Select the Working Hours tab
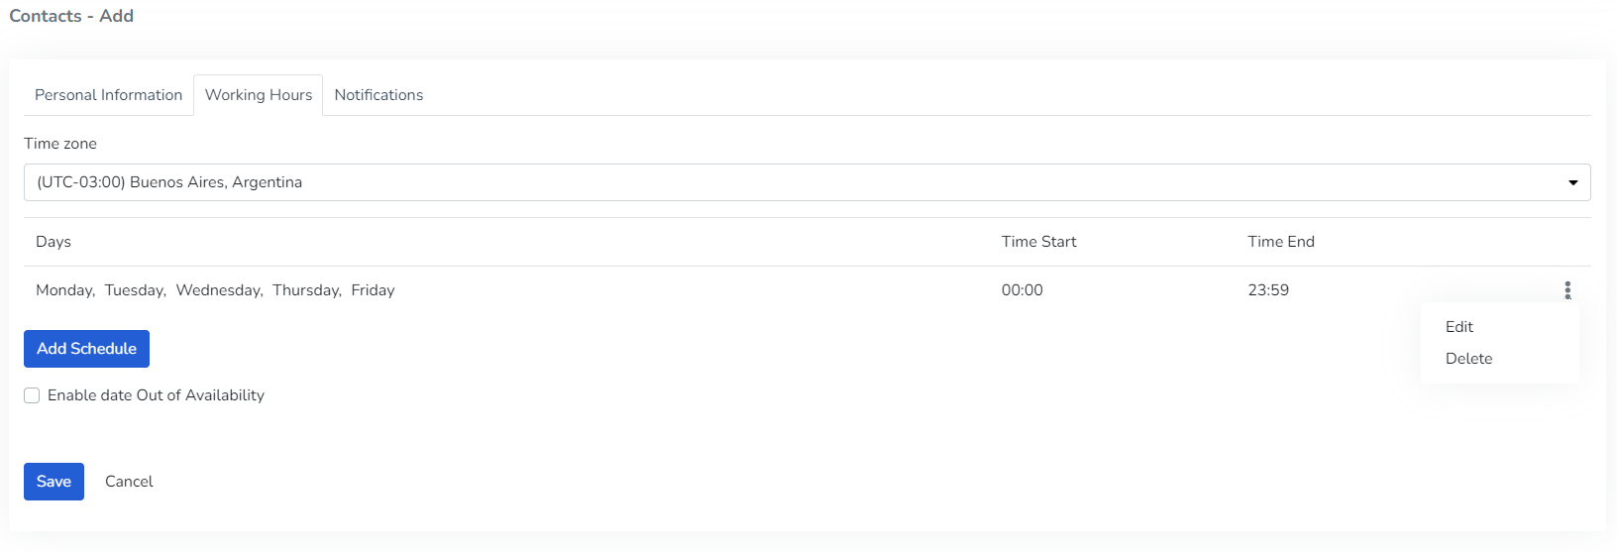This screenshot has height=552, width=1617. click(258, 95)
